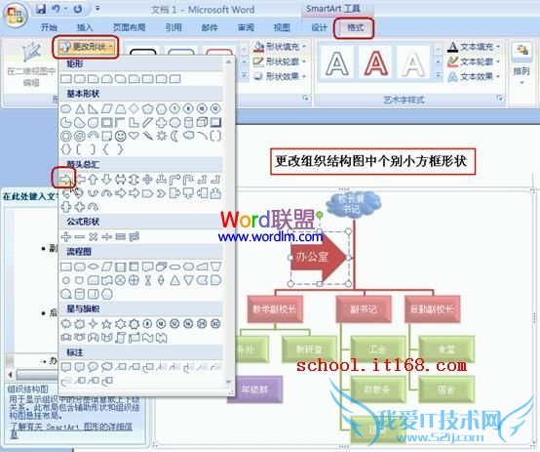The image size is (540, 452).
Task: Choose the flowchart process shape
Action: (x=65, y=267)
